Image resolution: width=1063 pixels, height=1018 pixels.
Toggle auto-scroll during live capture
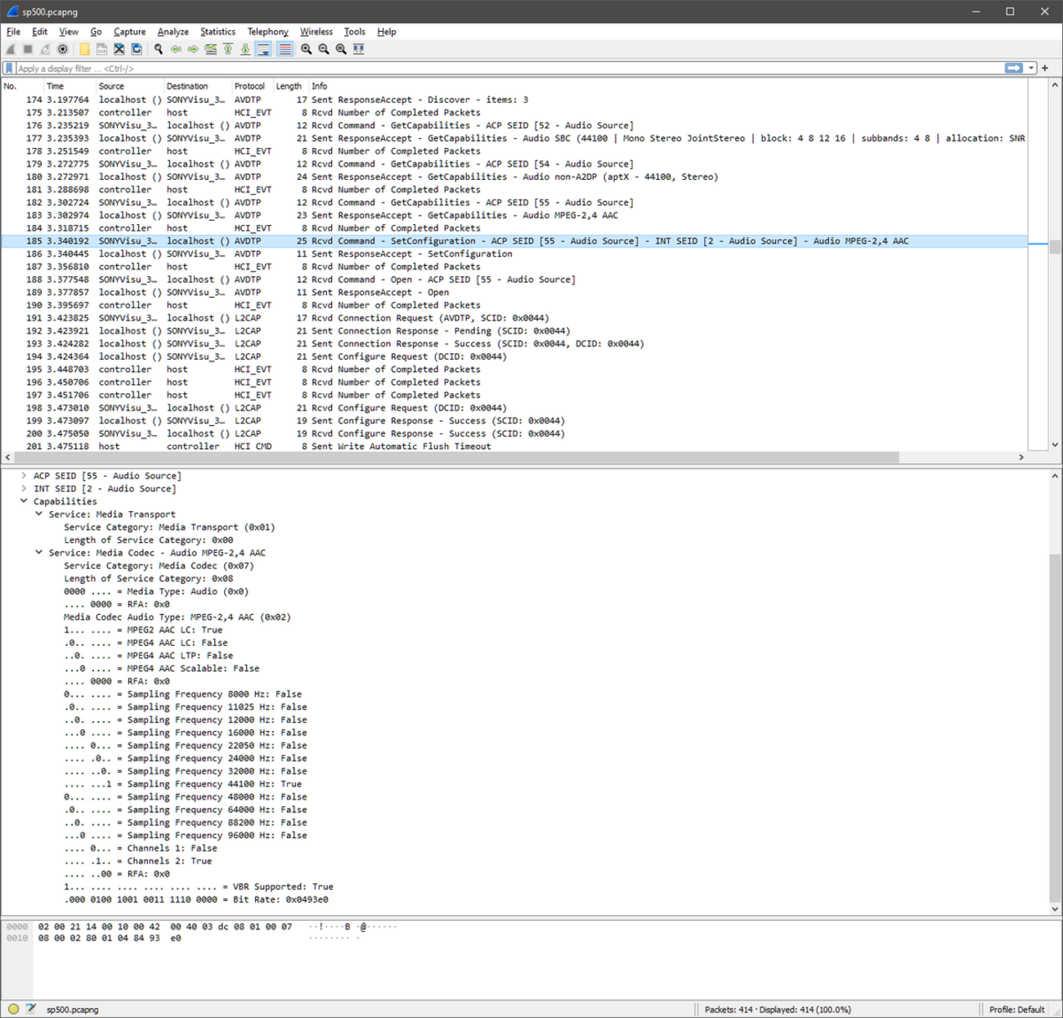pos(263,49)
